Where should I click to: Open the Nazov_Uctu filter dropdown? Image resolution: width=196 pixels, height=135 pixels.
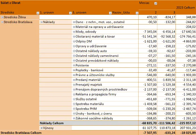pyautogui.click(x=137, y=13)
